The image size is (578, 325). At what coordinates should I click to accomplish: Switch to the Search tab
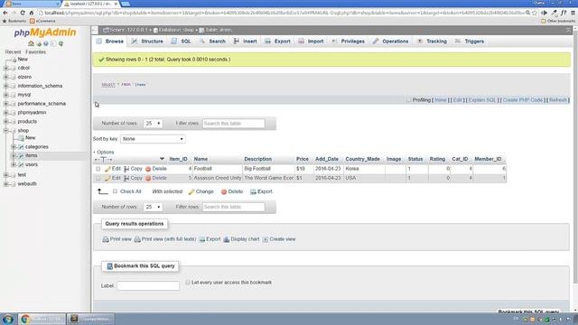click(213, 42)
